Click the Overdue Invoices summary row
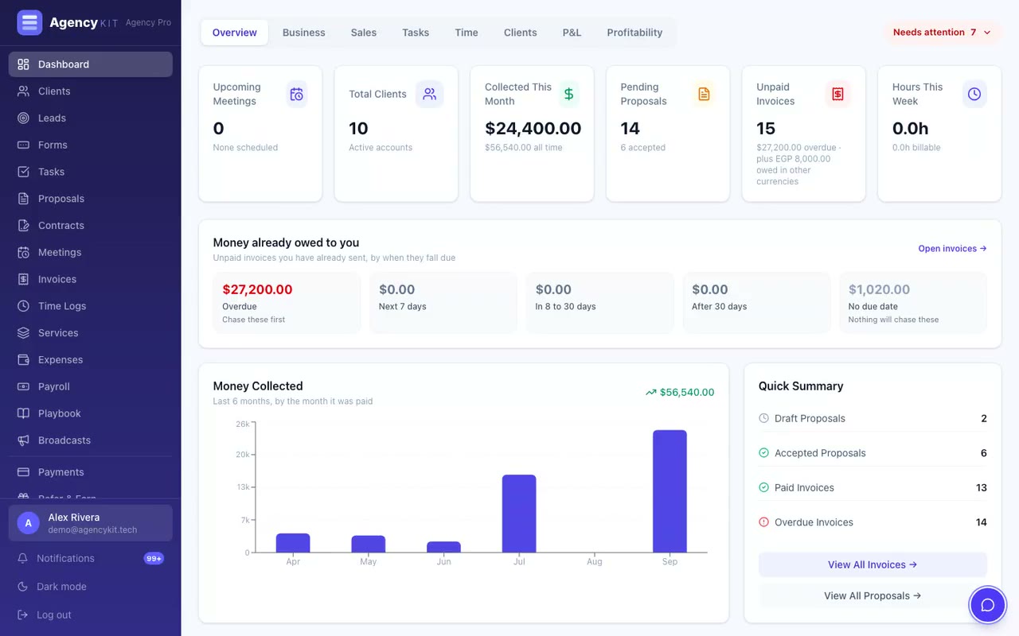Screen dimensions: 1019x636 point(873,522)
